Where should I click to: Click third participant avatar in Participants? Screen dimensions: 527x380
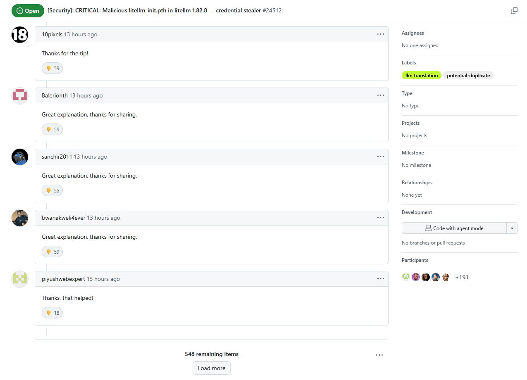coord(426,277)
